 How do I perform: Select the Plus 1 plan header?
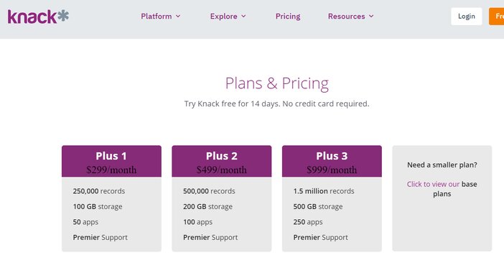click(x=111, y=161)
